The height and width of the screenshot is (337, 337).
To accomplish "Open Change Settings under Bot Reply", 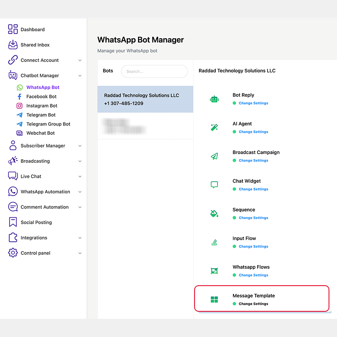I will point(253,103).
